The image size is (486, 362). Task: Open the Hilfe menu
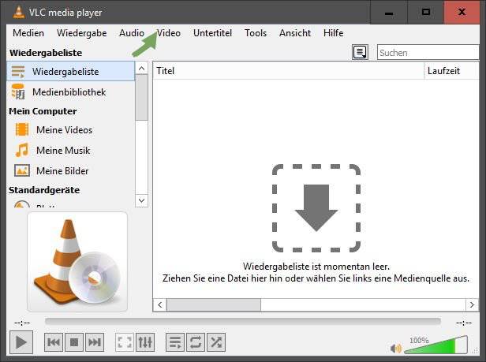334,33
